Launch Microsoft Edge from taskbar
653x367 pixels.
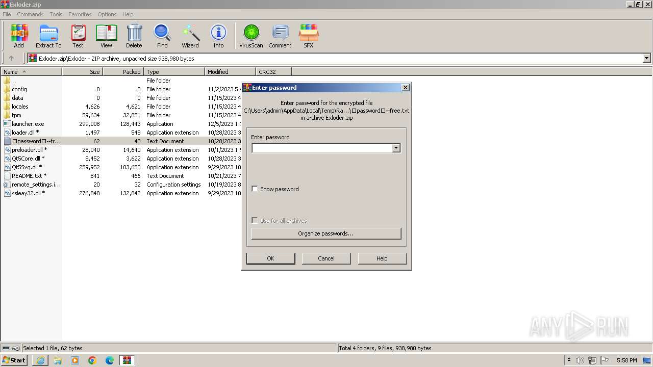click(110, 360)
